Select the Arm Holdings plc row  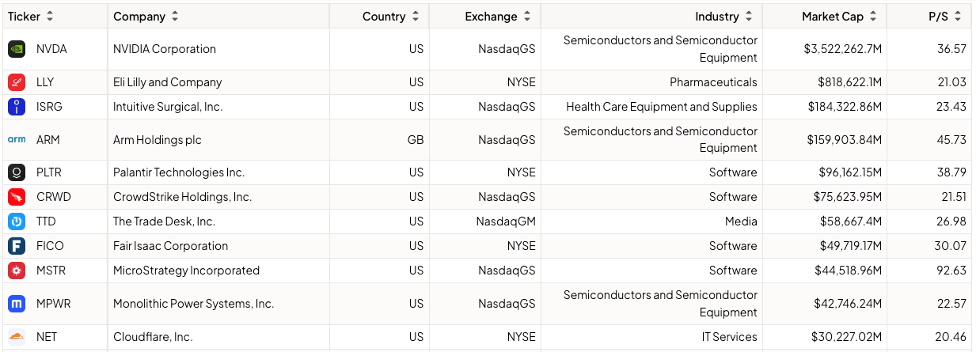157,140
